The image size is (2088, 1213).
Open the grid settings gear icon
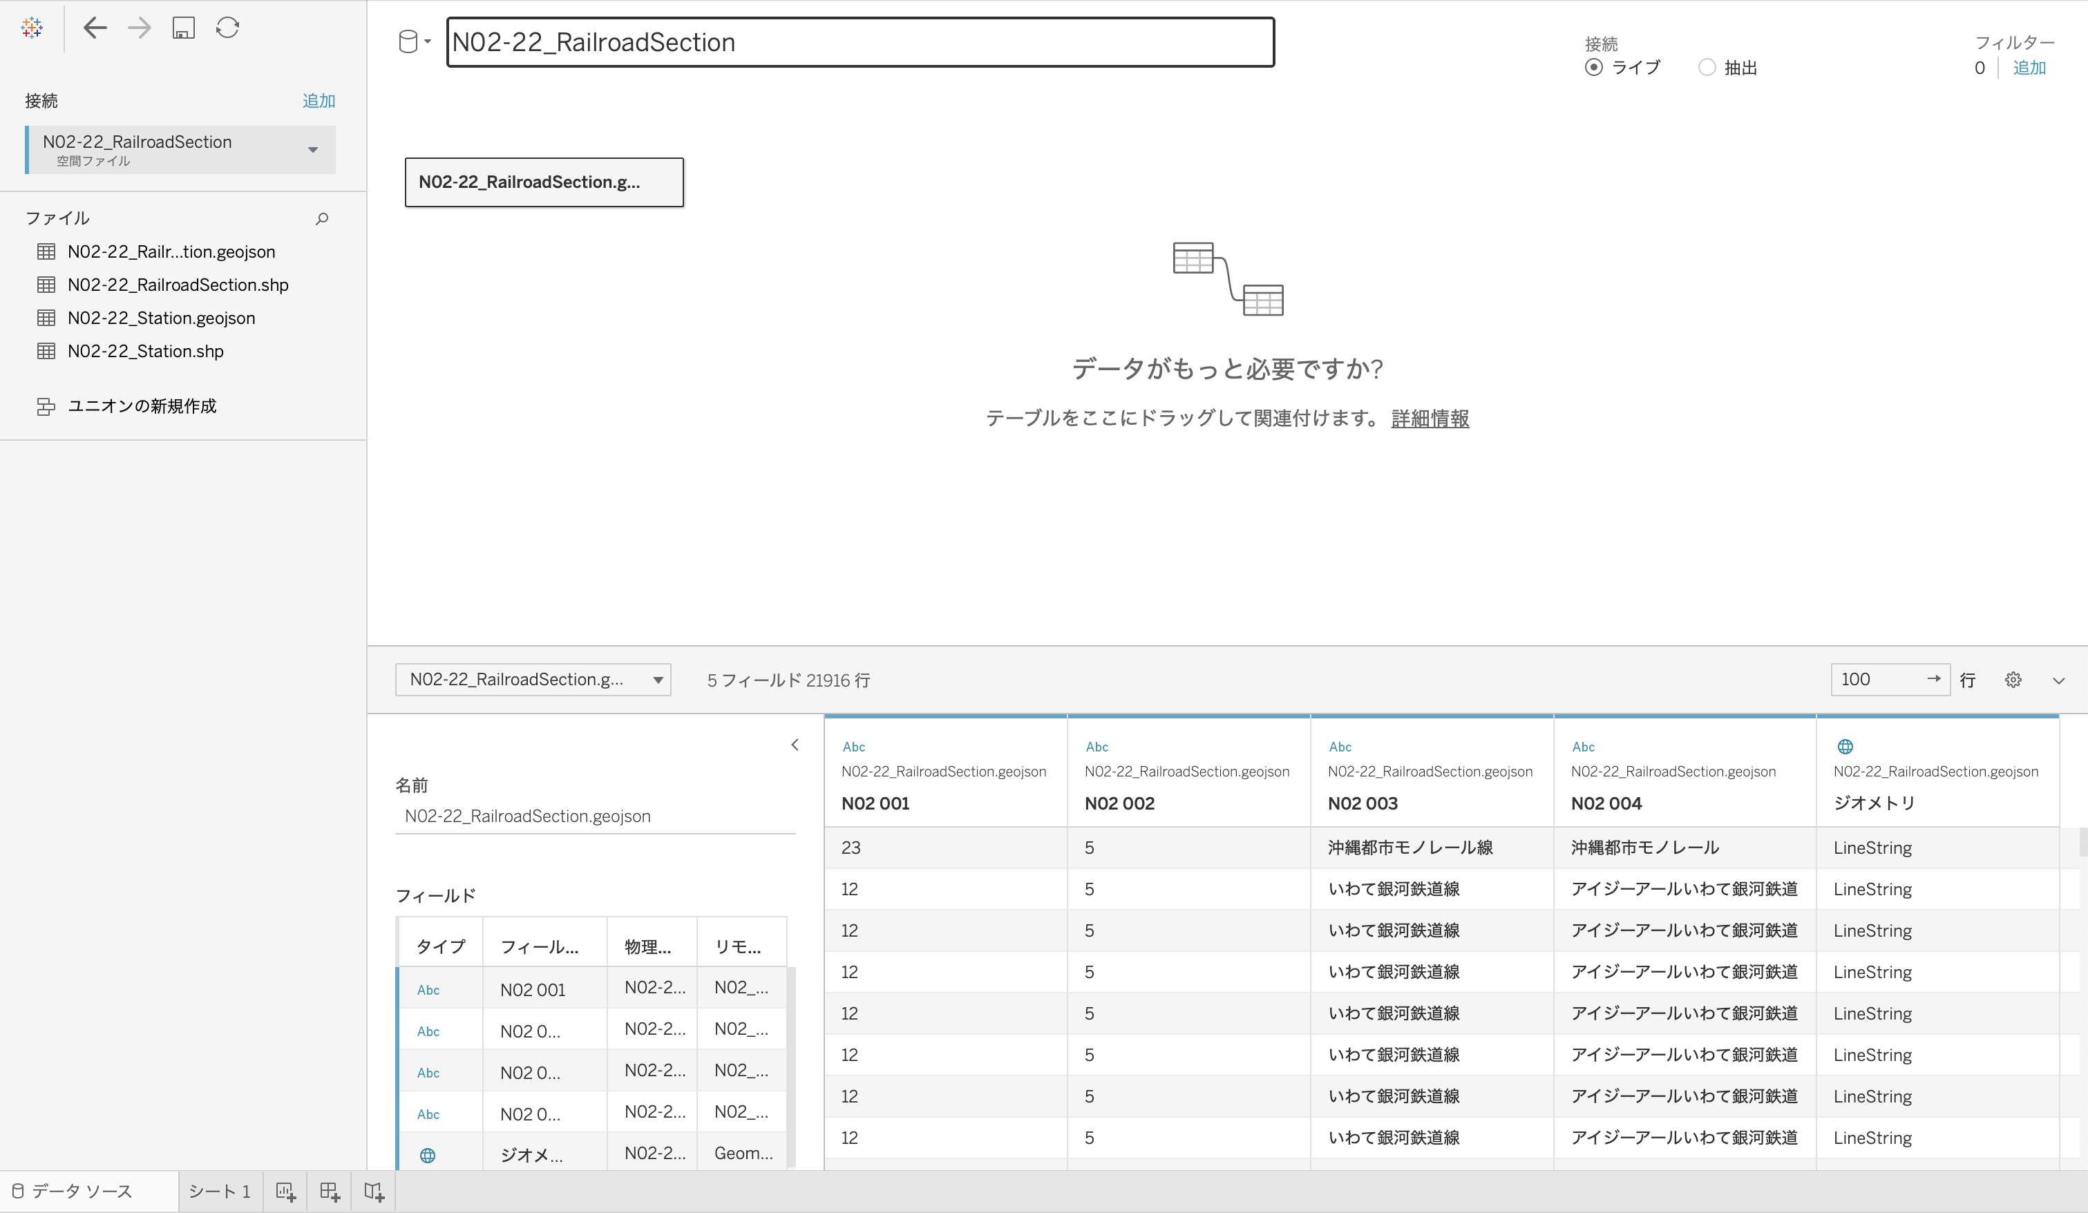click(x=2013, y=680)
